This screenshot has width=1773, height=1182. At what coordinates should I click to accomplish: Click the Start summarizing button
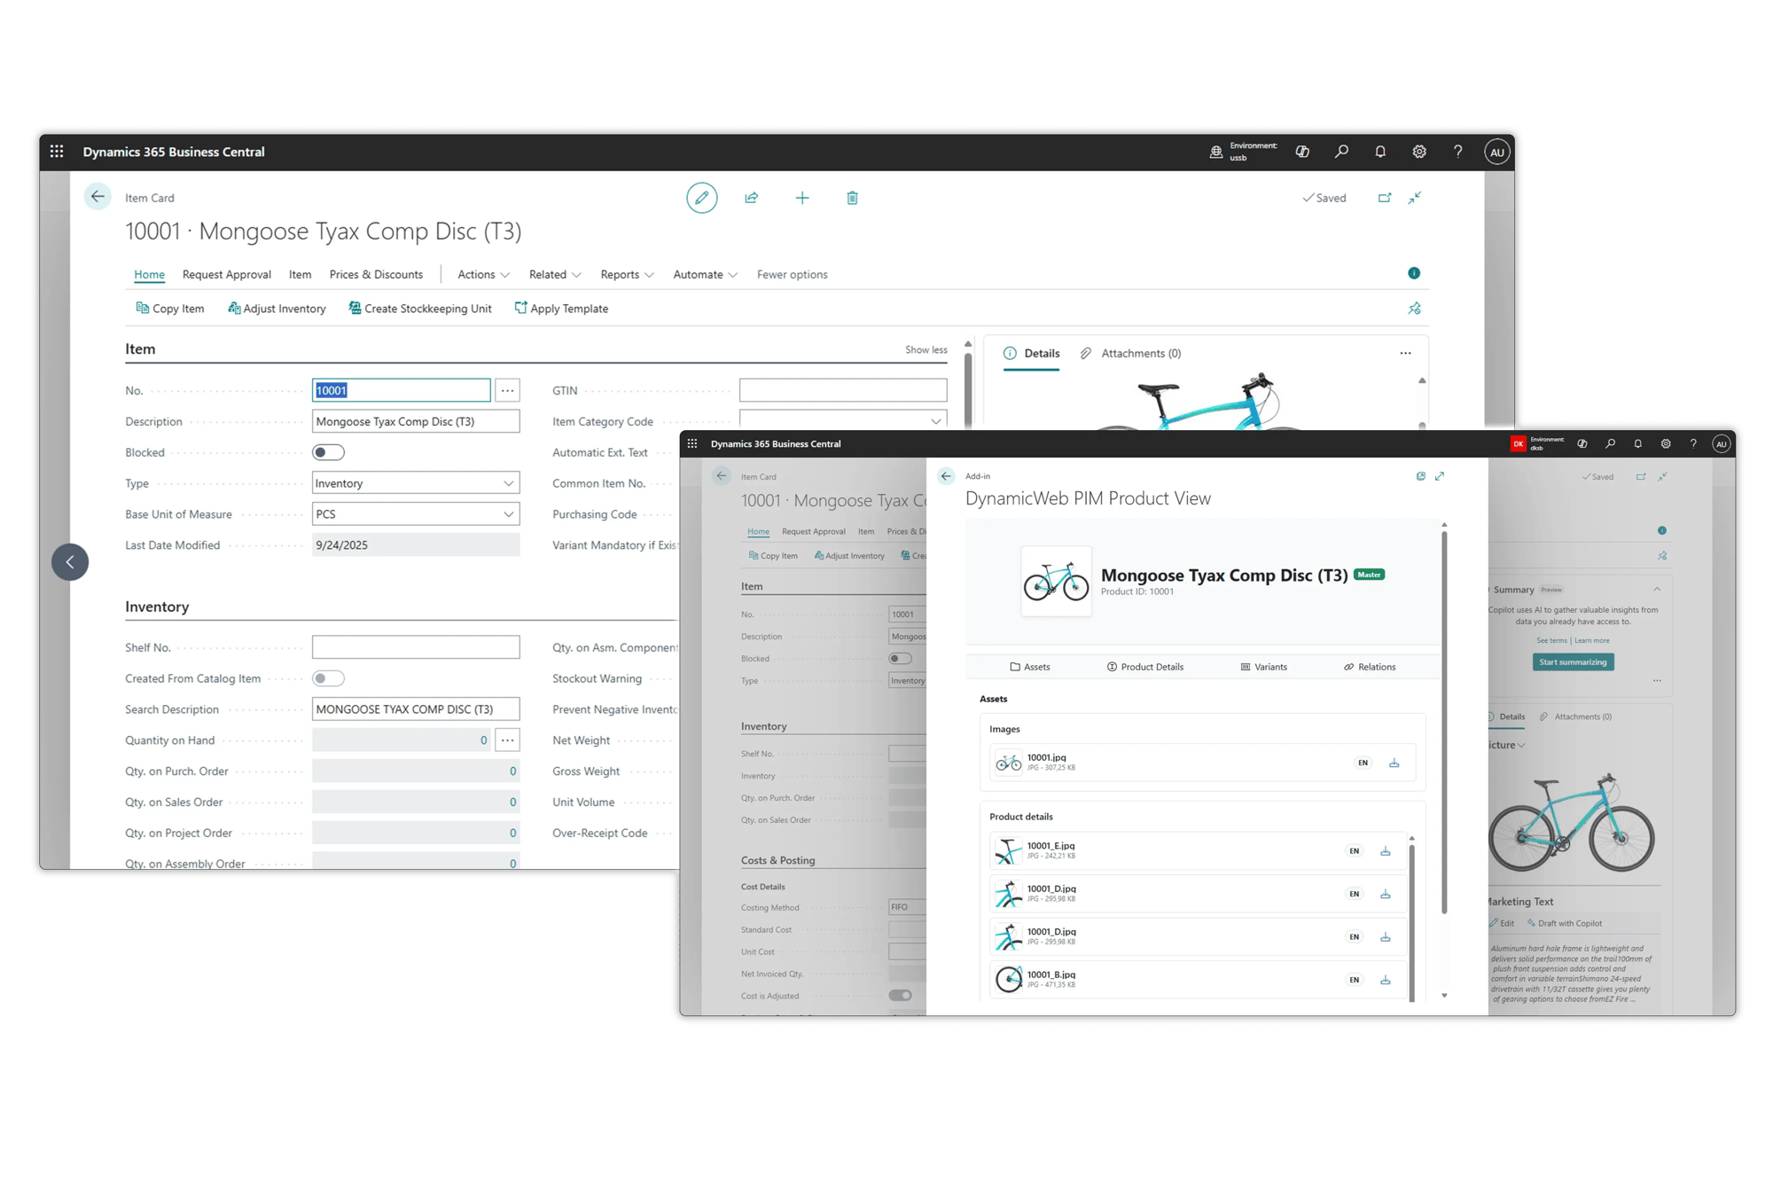point(1572,661)
